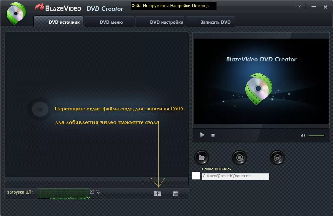Open the Файл menu
333x216 pixels.
click(x=136, y=6)
